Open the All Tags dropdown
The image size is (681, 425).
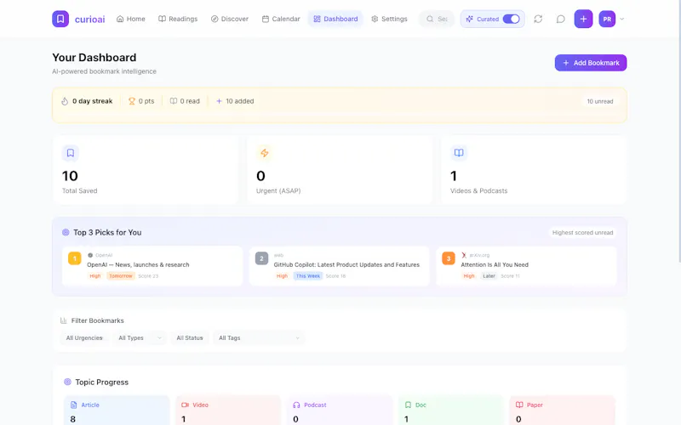pyautogui.click(x=259, y=338)
